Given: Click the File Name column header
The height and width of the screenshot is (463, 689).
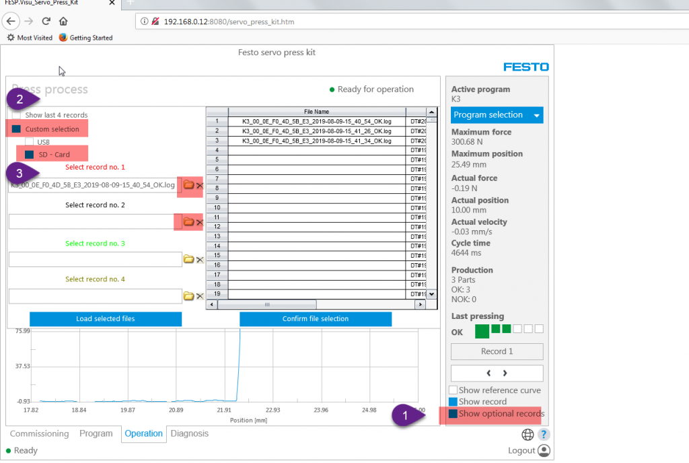Looking at the screenshot, I should 317,112.
